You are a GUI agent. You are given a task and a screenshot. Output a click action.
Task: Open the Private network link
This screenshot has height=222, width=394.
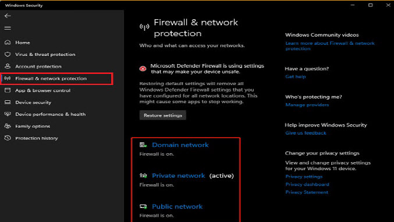(x=179, y=176)
